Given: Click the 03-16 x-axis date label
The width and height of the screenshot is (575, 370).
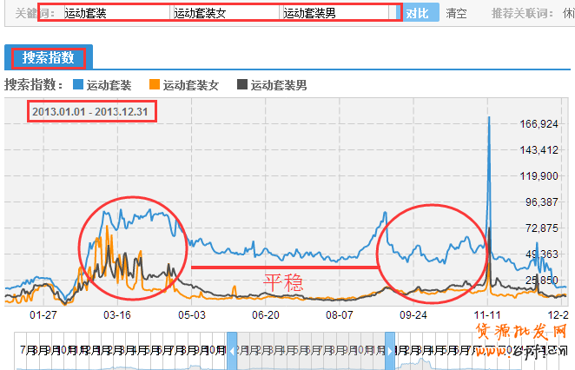Looking at the screenshot, I should pyautogui.click(x=117, y=314).
